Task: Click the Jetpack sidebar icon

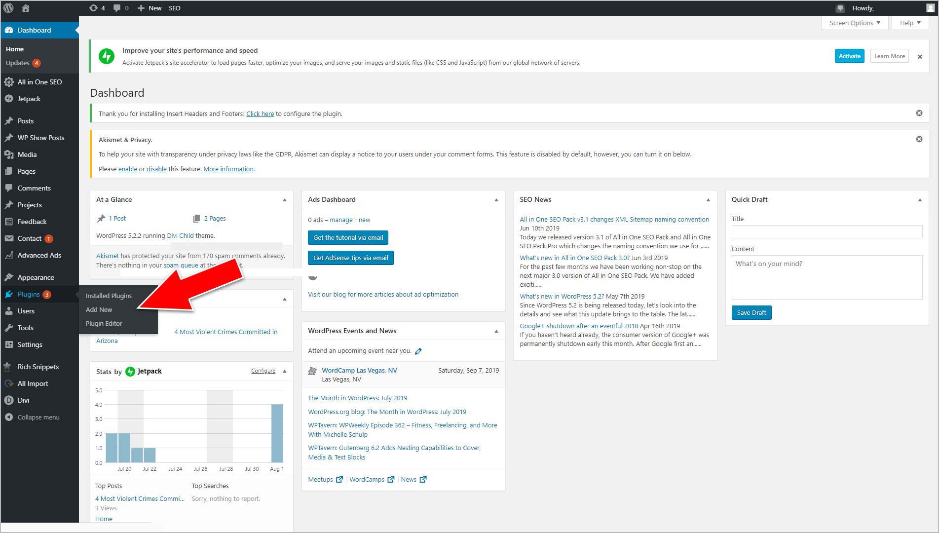Action: click(9, 99)
